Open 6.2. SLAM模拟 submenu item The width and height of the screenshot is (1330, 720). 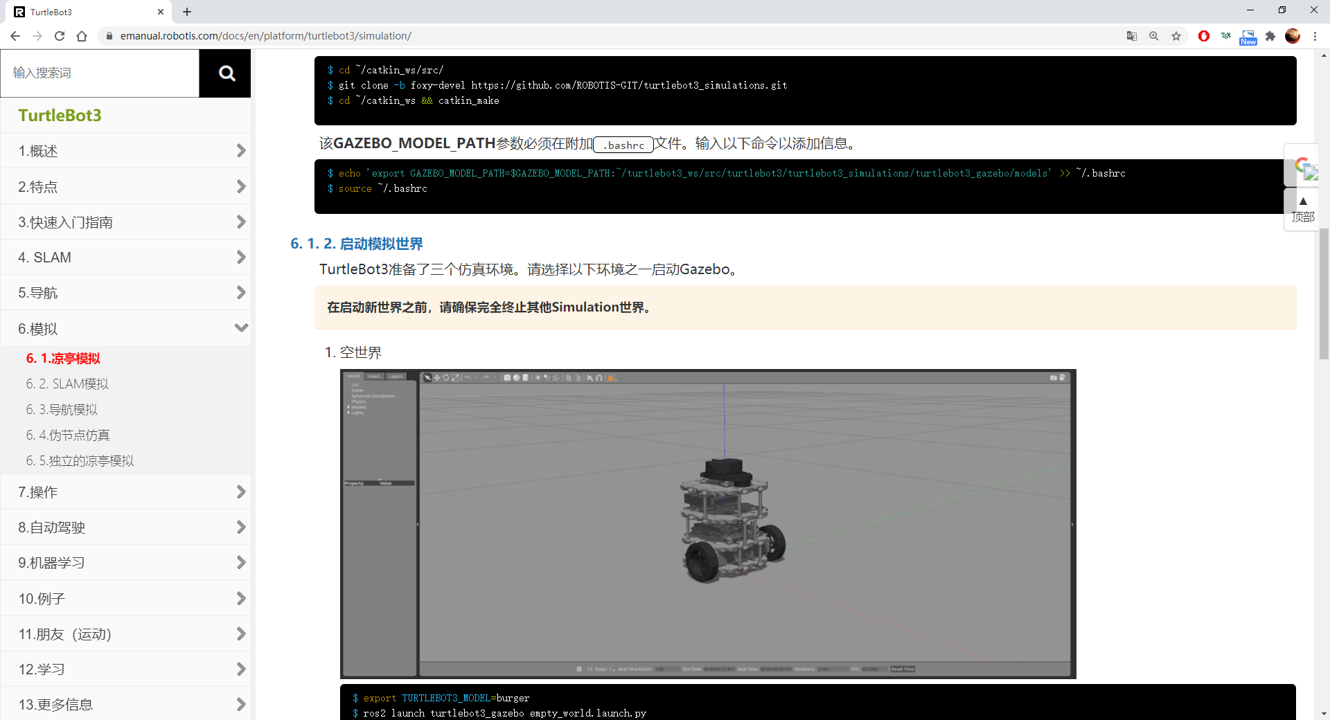click(67, 384)
